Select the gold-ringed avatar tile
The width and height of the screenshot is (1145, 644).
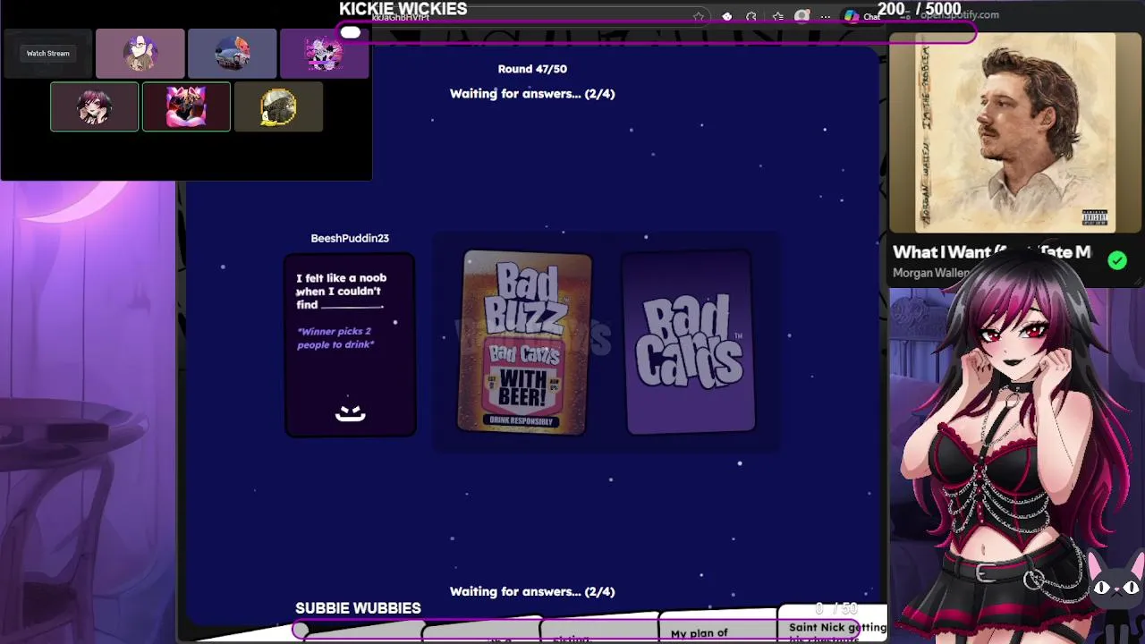click(278, 106)
